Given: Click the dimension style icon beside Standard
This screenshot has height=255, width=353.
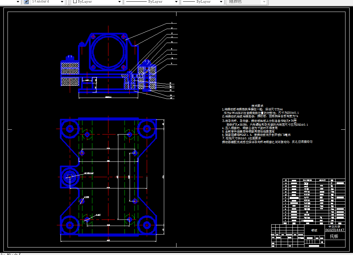Looking at the screenshot, I should (x=26, y=2).
